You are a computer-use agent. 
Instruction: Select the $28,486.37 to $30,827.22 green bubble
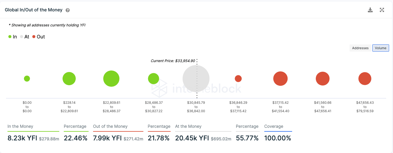tap(154, 79)
